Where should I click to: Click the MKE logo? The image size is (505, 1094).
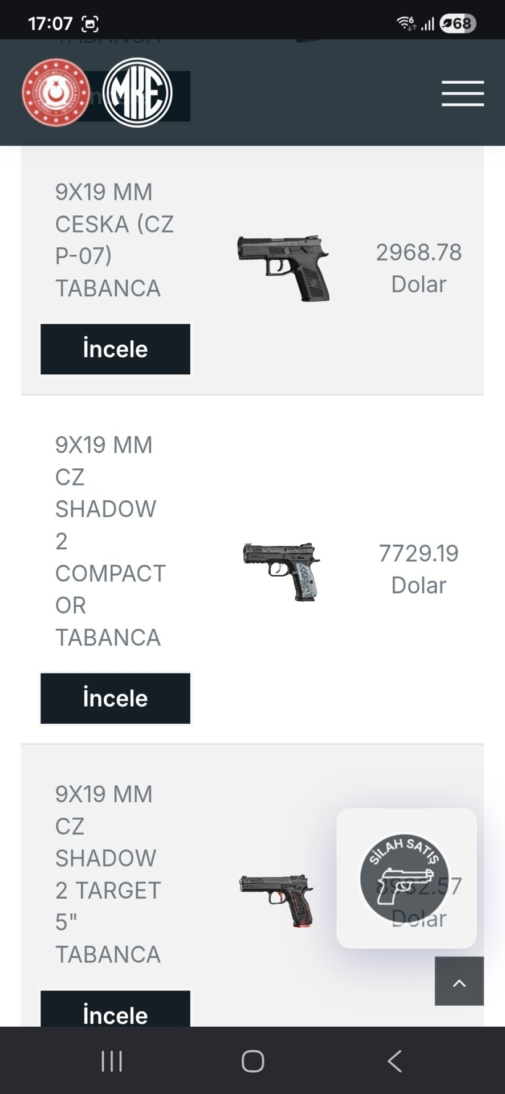pos(137,92)
